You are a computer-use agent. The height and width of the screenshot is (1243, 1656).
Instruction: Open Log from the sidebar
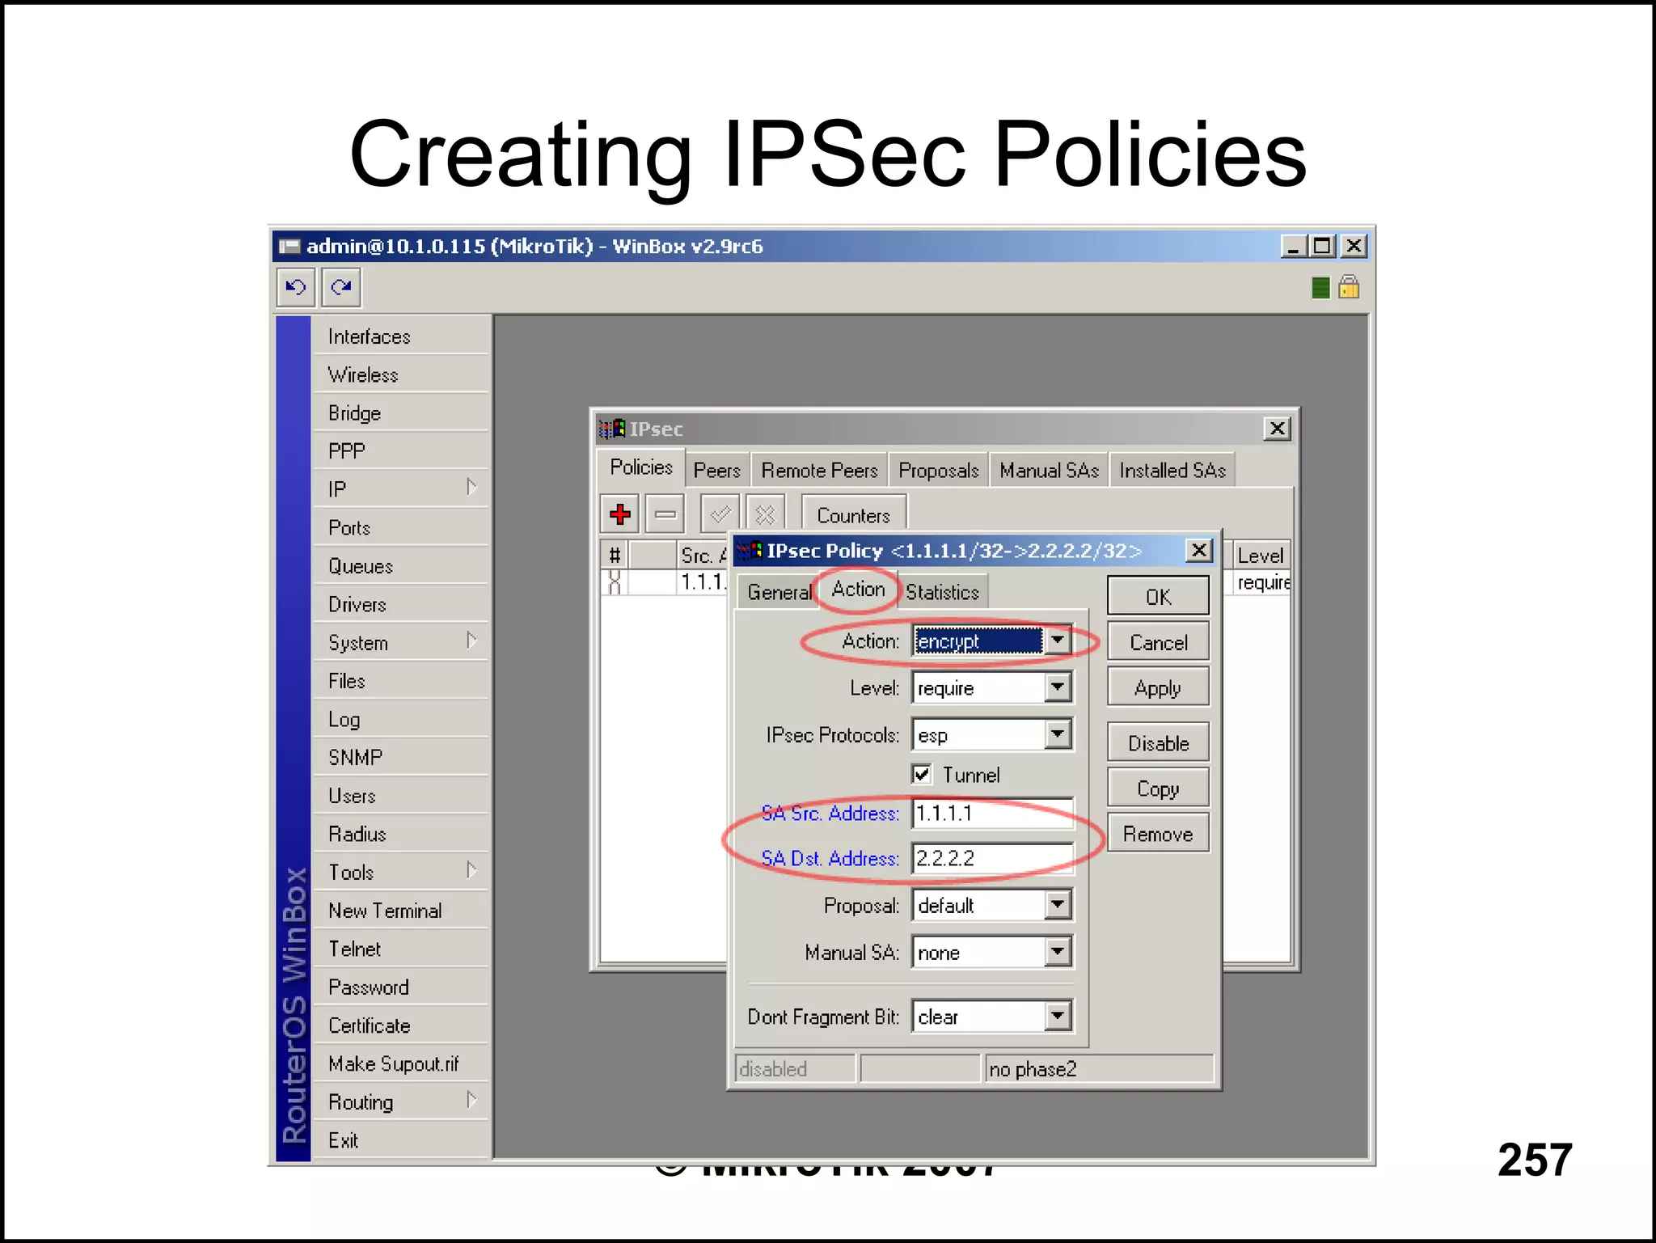pos(401,719)
